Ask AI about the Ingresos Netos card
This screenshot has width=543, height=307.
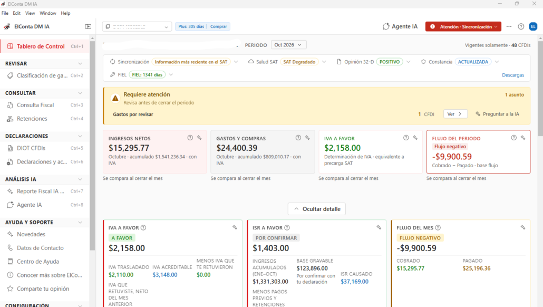coord(199,138)
